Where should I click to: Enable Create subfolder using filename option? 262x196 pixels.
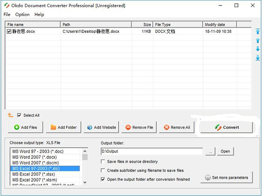tap(104, 171)
